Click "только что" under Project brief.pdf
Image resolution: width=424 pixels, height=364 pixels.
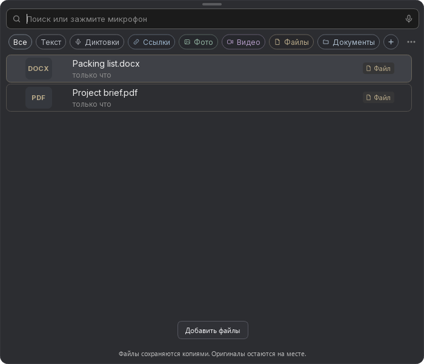[91, 104]
